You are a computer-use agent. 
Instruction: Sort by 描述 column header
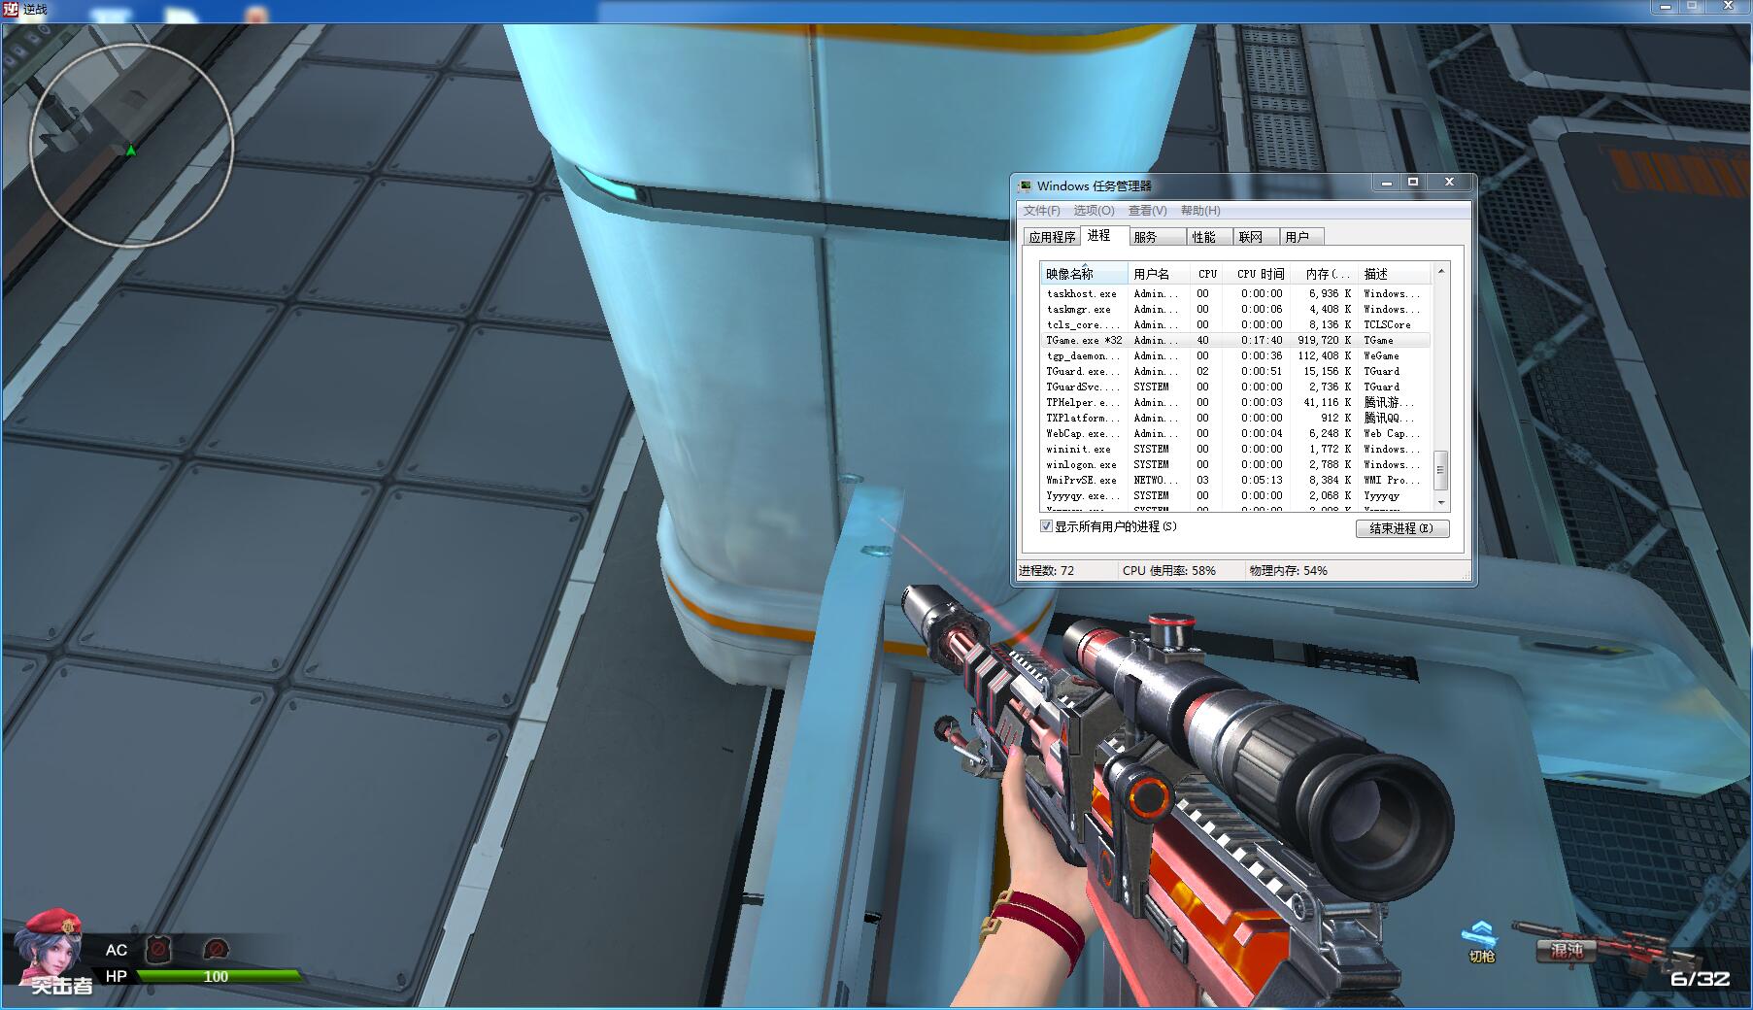point(1395,274)
